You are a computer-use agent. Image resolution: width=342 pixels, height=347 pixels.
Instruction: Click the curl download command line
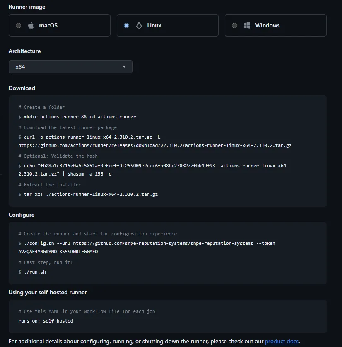[92, 137]
